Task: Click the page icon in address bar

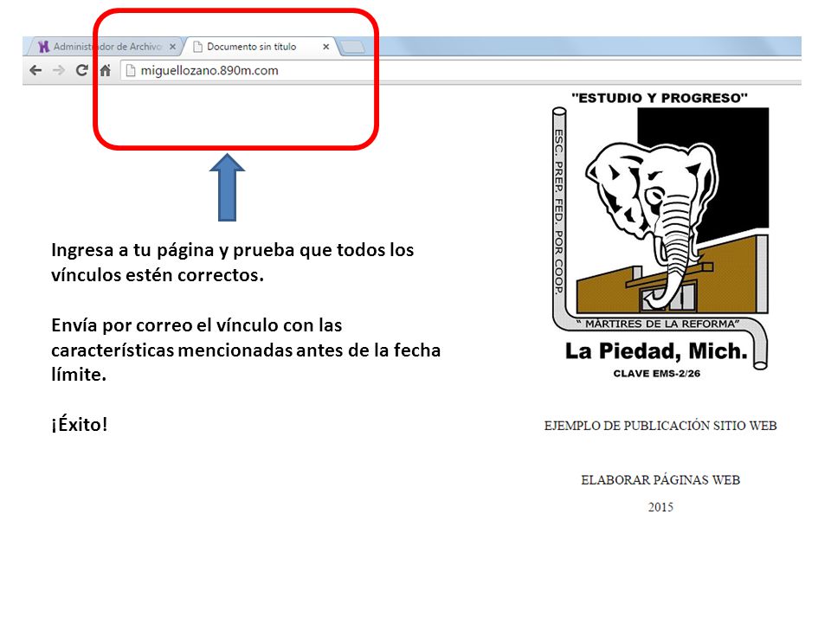Action: (131, 70)
